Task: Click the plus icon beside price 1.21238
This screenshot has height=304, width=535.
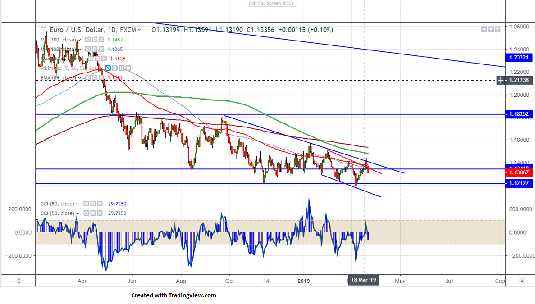Action: pyautogui.click(x=501, y=81)
